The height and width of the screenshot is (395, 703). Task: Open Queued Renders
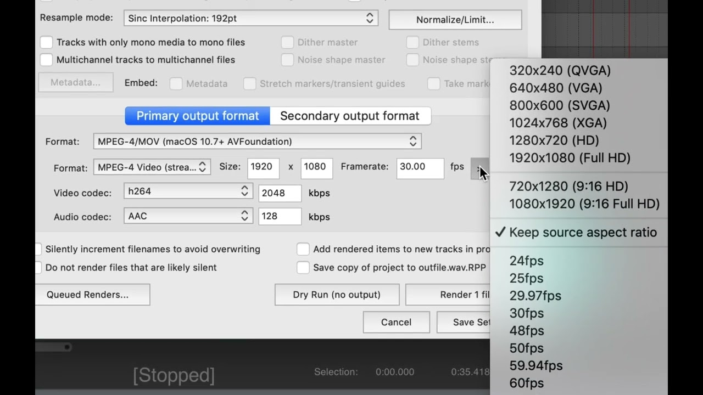tap(92, 295)
